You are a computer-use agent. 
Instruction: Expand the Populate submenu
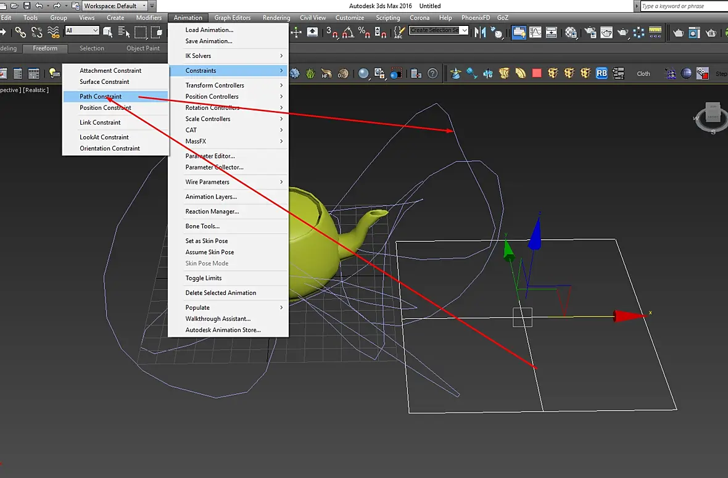tap(228, 308)
